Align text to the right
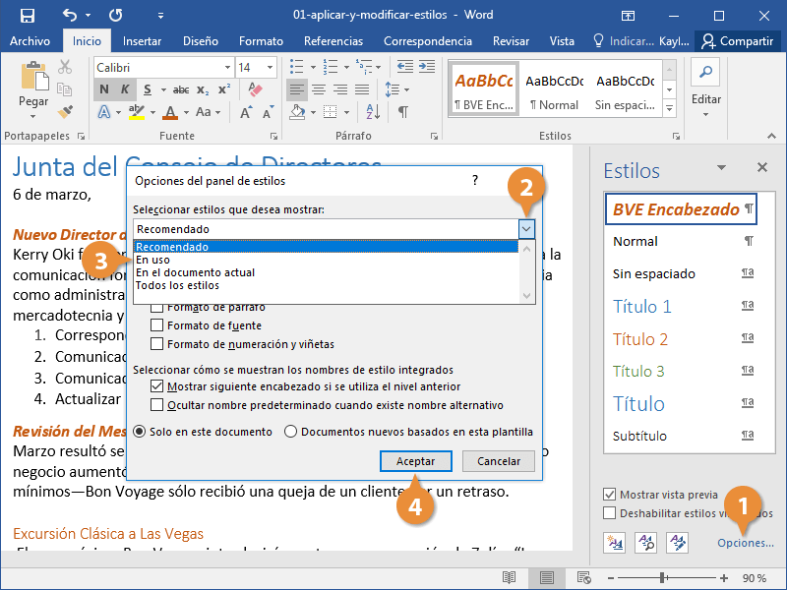Screen dimensions: 787x590 click(340, 89)
